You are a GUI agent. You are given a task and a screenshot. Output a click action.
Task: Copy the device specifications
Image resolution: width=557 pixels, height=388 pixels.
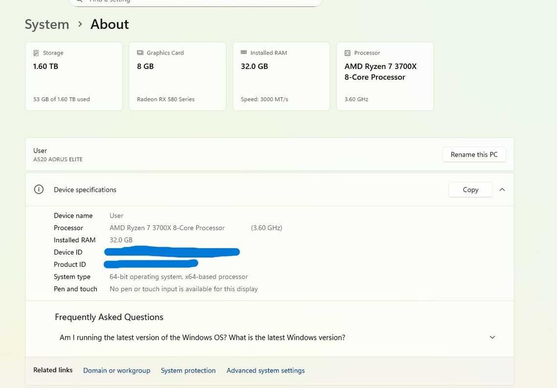[470, 190]
